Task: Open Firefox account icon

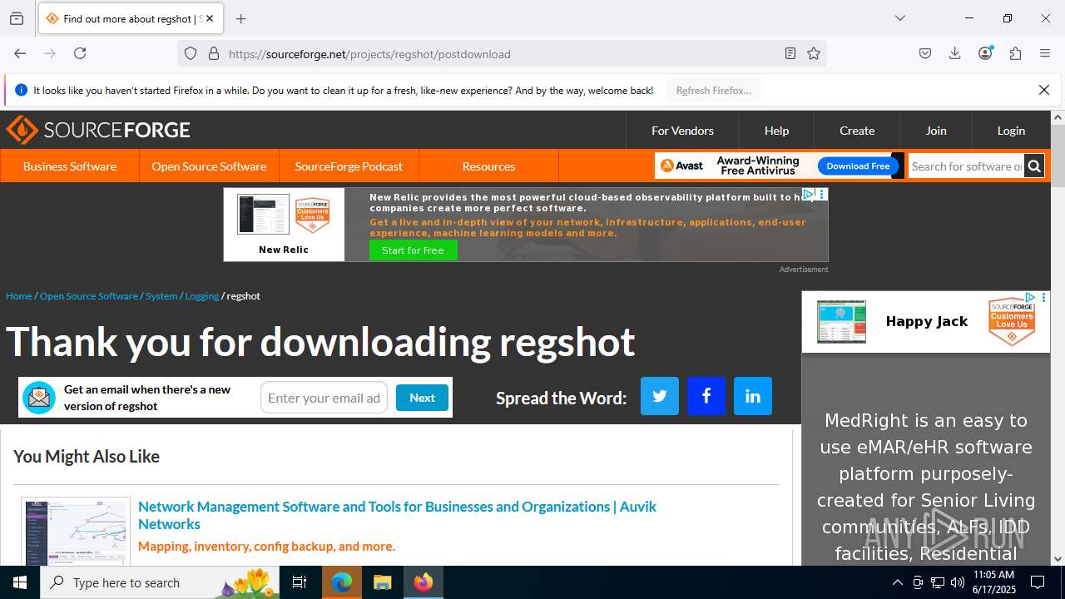Action: (x=986, y=53)
